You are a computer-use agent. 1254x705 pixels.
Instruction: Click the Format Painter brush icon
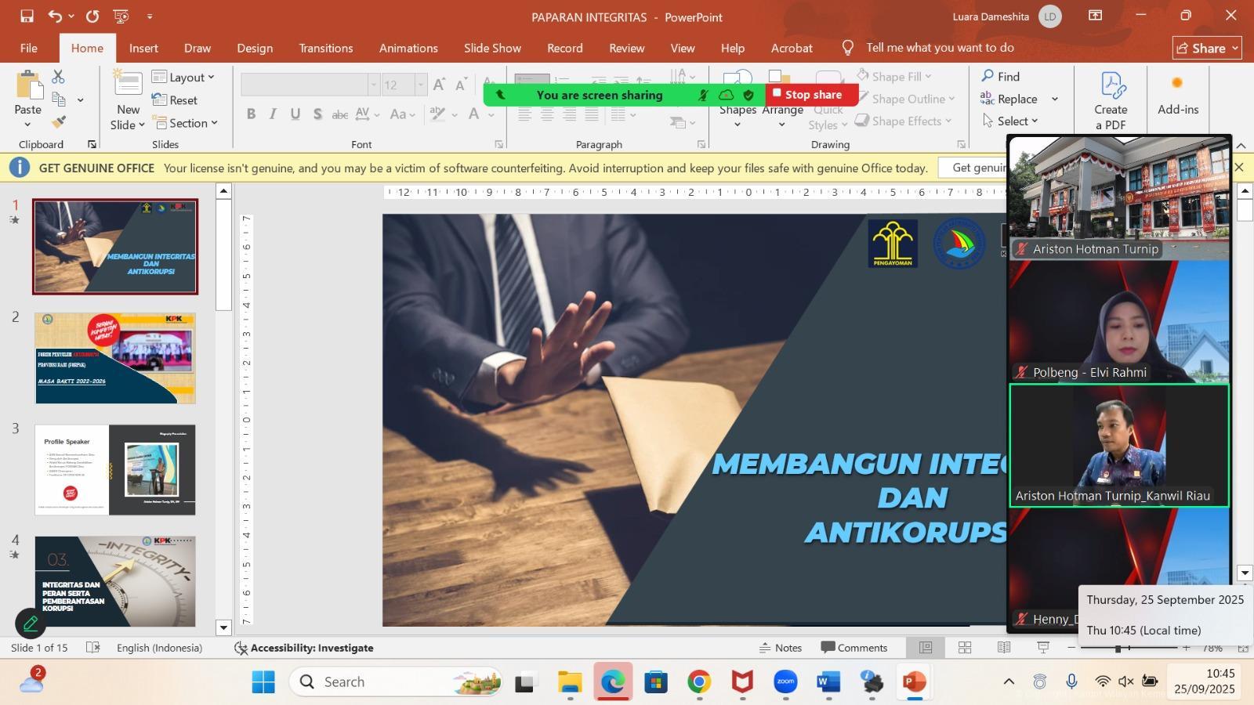(59, 122)
